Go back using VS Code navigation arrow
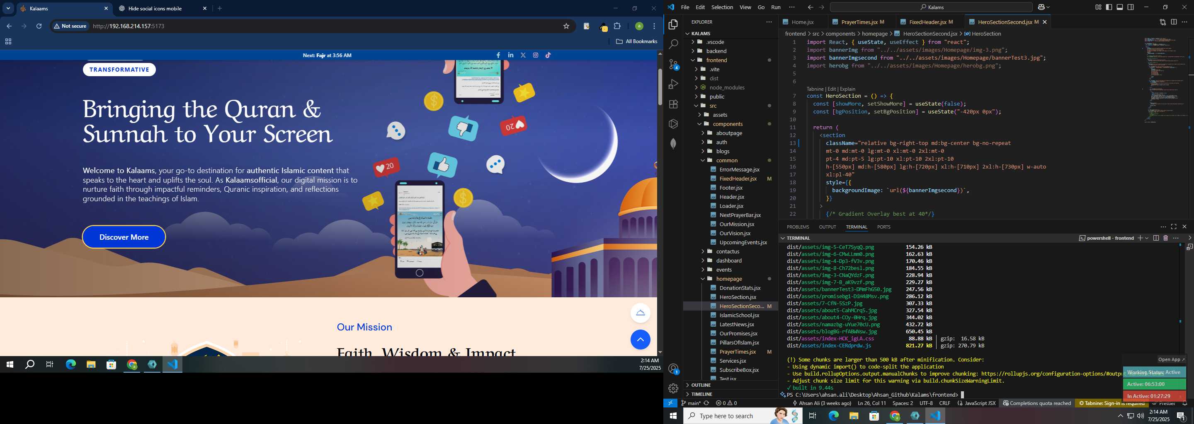The image size is (1194, 424). (810, 7)
